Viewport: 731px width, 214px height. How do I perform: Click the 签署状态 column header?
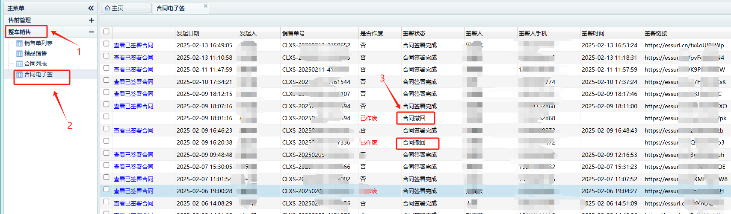(x=414, y=33)
